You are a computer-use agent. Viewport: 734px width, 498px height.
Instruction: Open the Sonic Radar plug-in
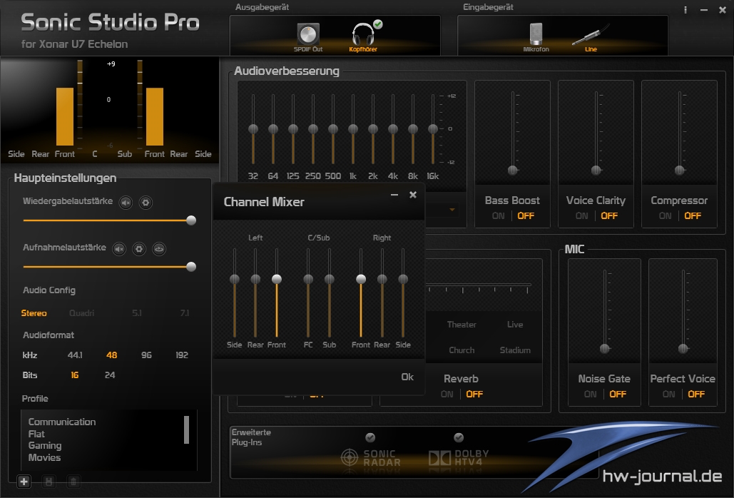pos(371,457)
